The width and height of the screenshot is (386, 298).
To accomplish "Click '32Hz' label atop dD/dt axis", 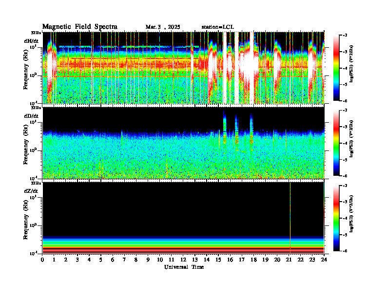I will pos(36,108).
